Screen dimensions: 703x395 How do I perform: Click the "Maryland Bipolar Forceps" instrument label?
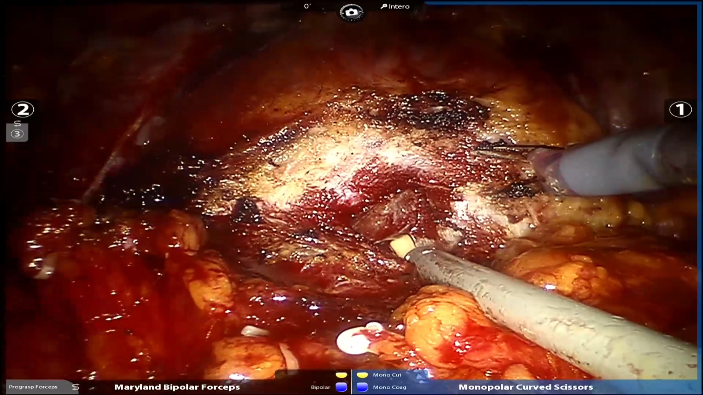tap(177, 387)
